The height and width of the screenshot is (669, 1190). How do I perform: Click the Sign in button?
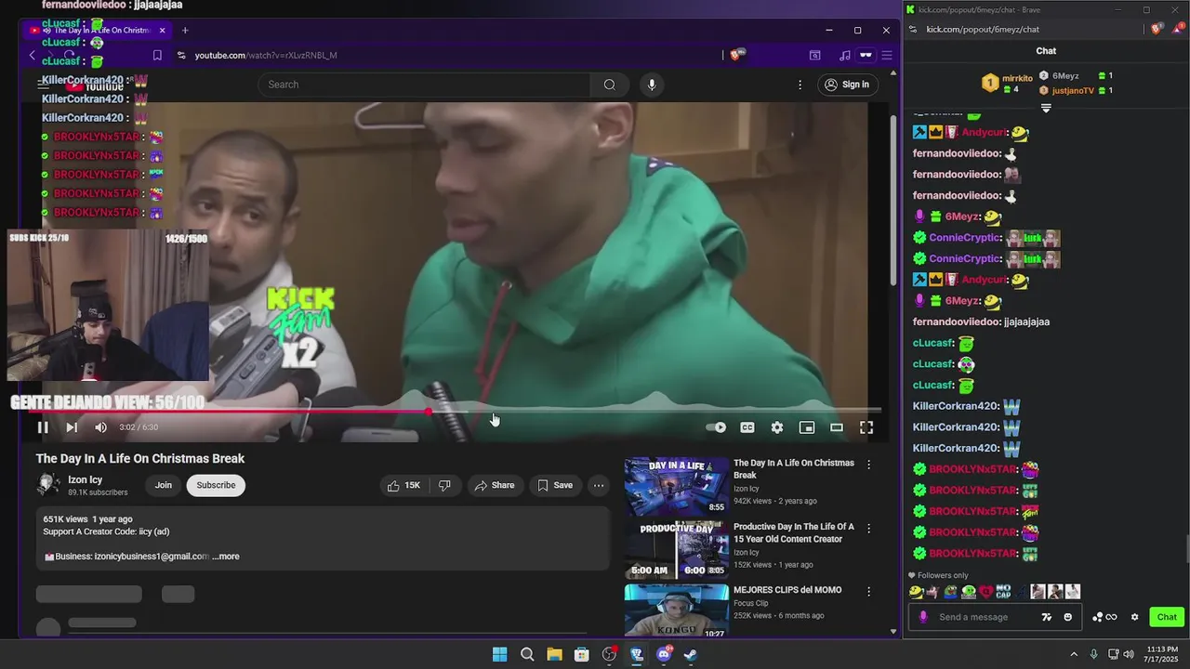tap(847, 85)
